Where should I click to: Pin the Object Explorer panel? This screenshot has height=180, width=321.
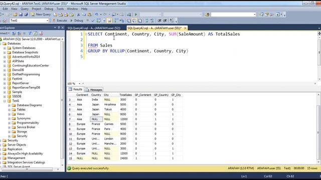click(x=59, y=27)
